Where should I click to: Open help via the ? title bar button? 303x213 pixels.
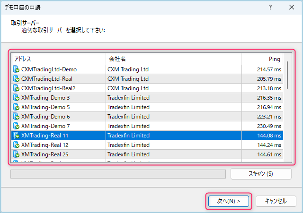(270, 8)
